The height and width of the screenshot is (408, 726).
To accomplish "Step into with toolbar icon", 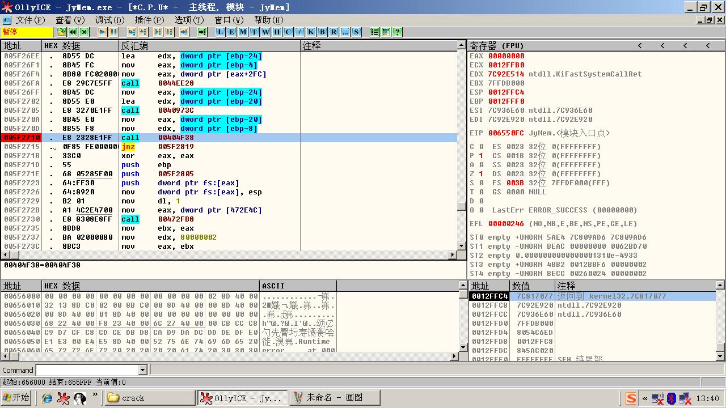I will pos(132,32).
